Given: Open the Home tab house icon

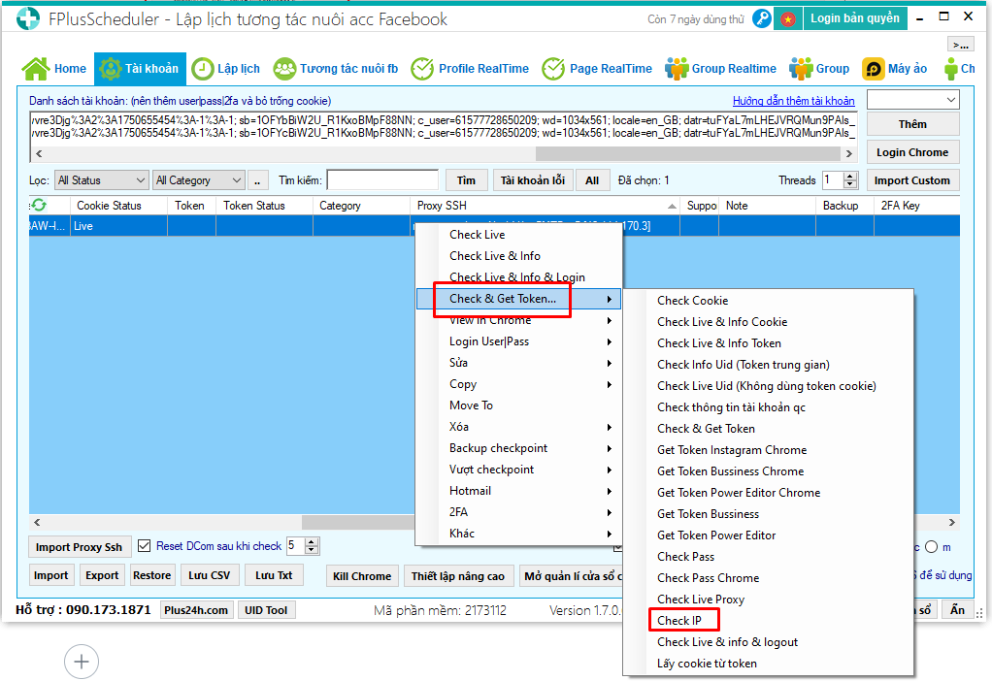Looking at the screenshot, I should coord(36,68).
